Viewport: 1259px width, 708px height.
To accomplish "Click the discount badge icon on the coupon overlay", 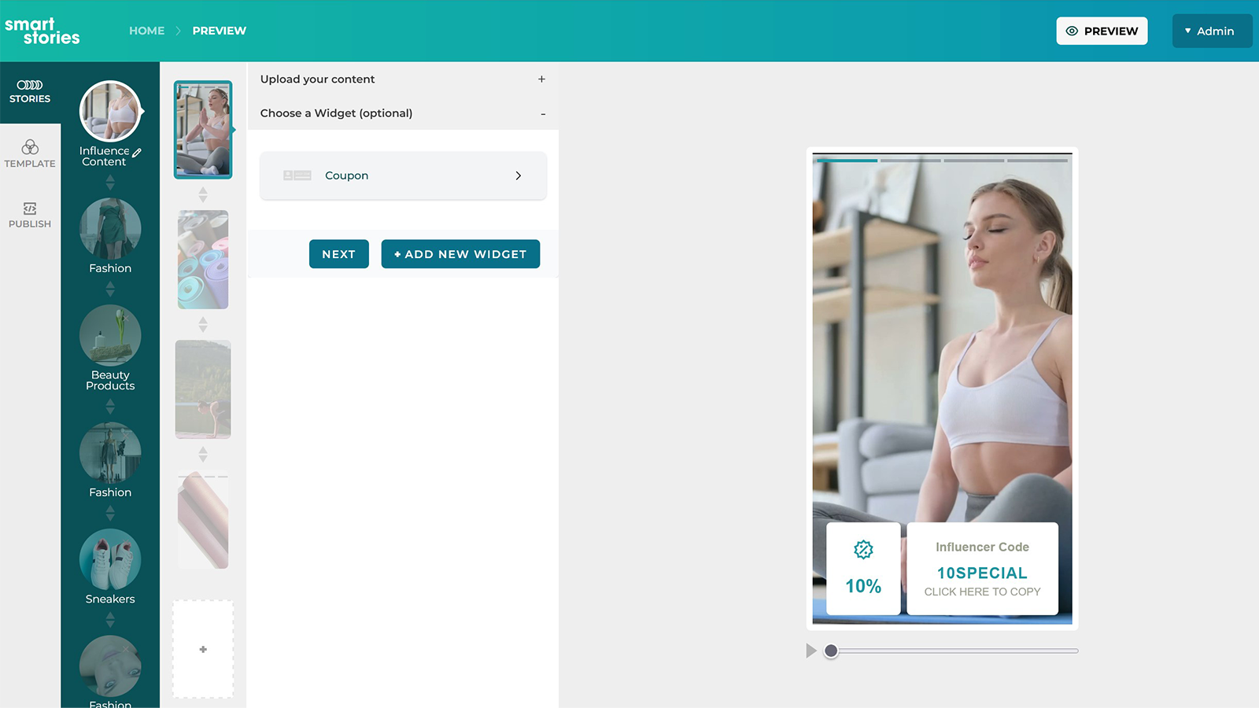I will coord(863,551).
